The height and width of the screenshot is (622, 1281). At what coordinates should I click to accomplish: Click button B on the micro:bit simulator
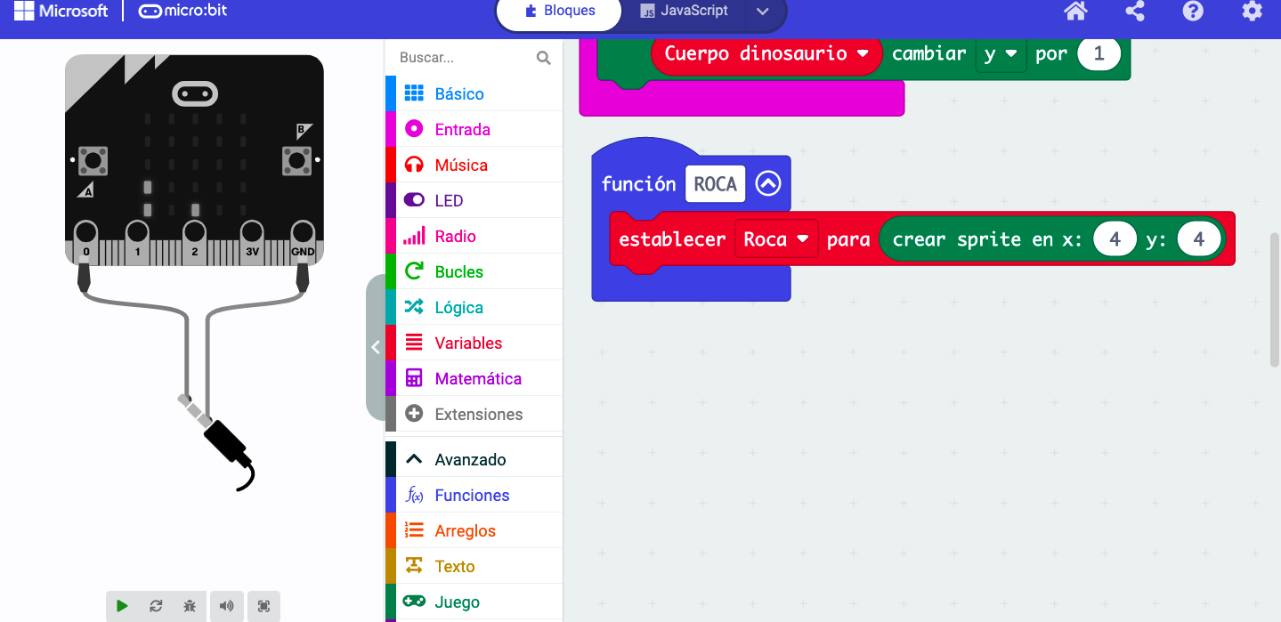tap(296, 161)
